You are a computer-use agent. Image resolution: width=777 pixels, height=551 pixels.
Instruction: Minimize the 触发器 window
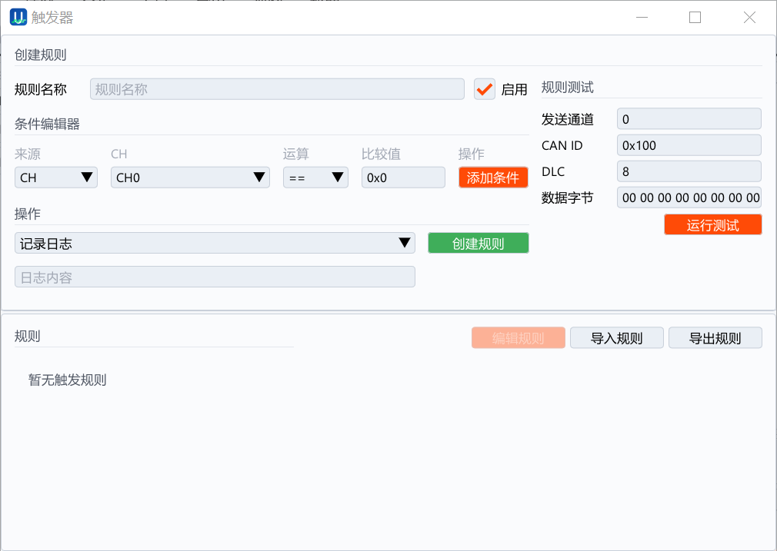642,18
